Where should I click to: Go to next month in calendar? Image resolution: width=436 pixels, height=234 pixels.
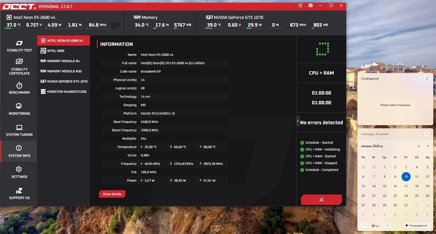click(x=428, y=146)
